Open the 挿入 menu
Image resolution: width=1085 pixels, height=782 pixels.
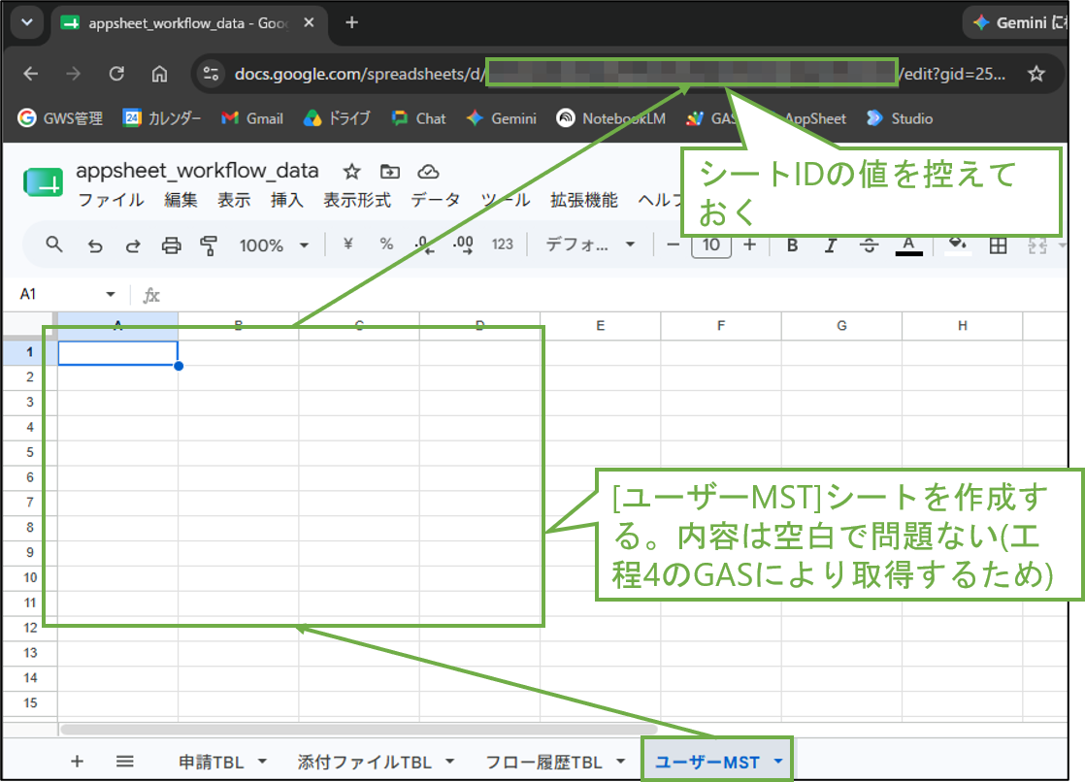287,201
